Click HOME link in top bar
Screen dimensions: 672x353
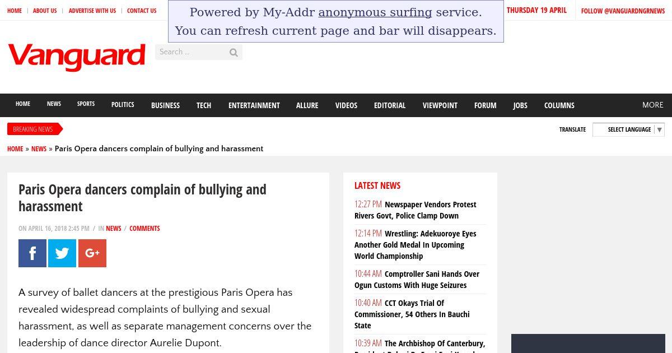[15, 11]
